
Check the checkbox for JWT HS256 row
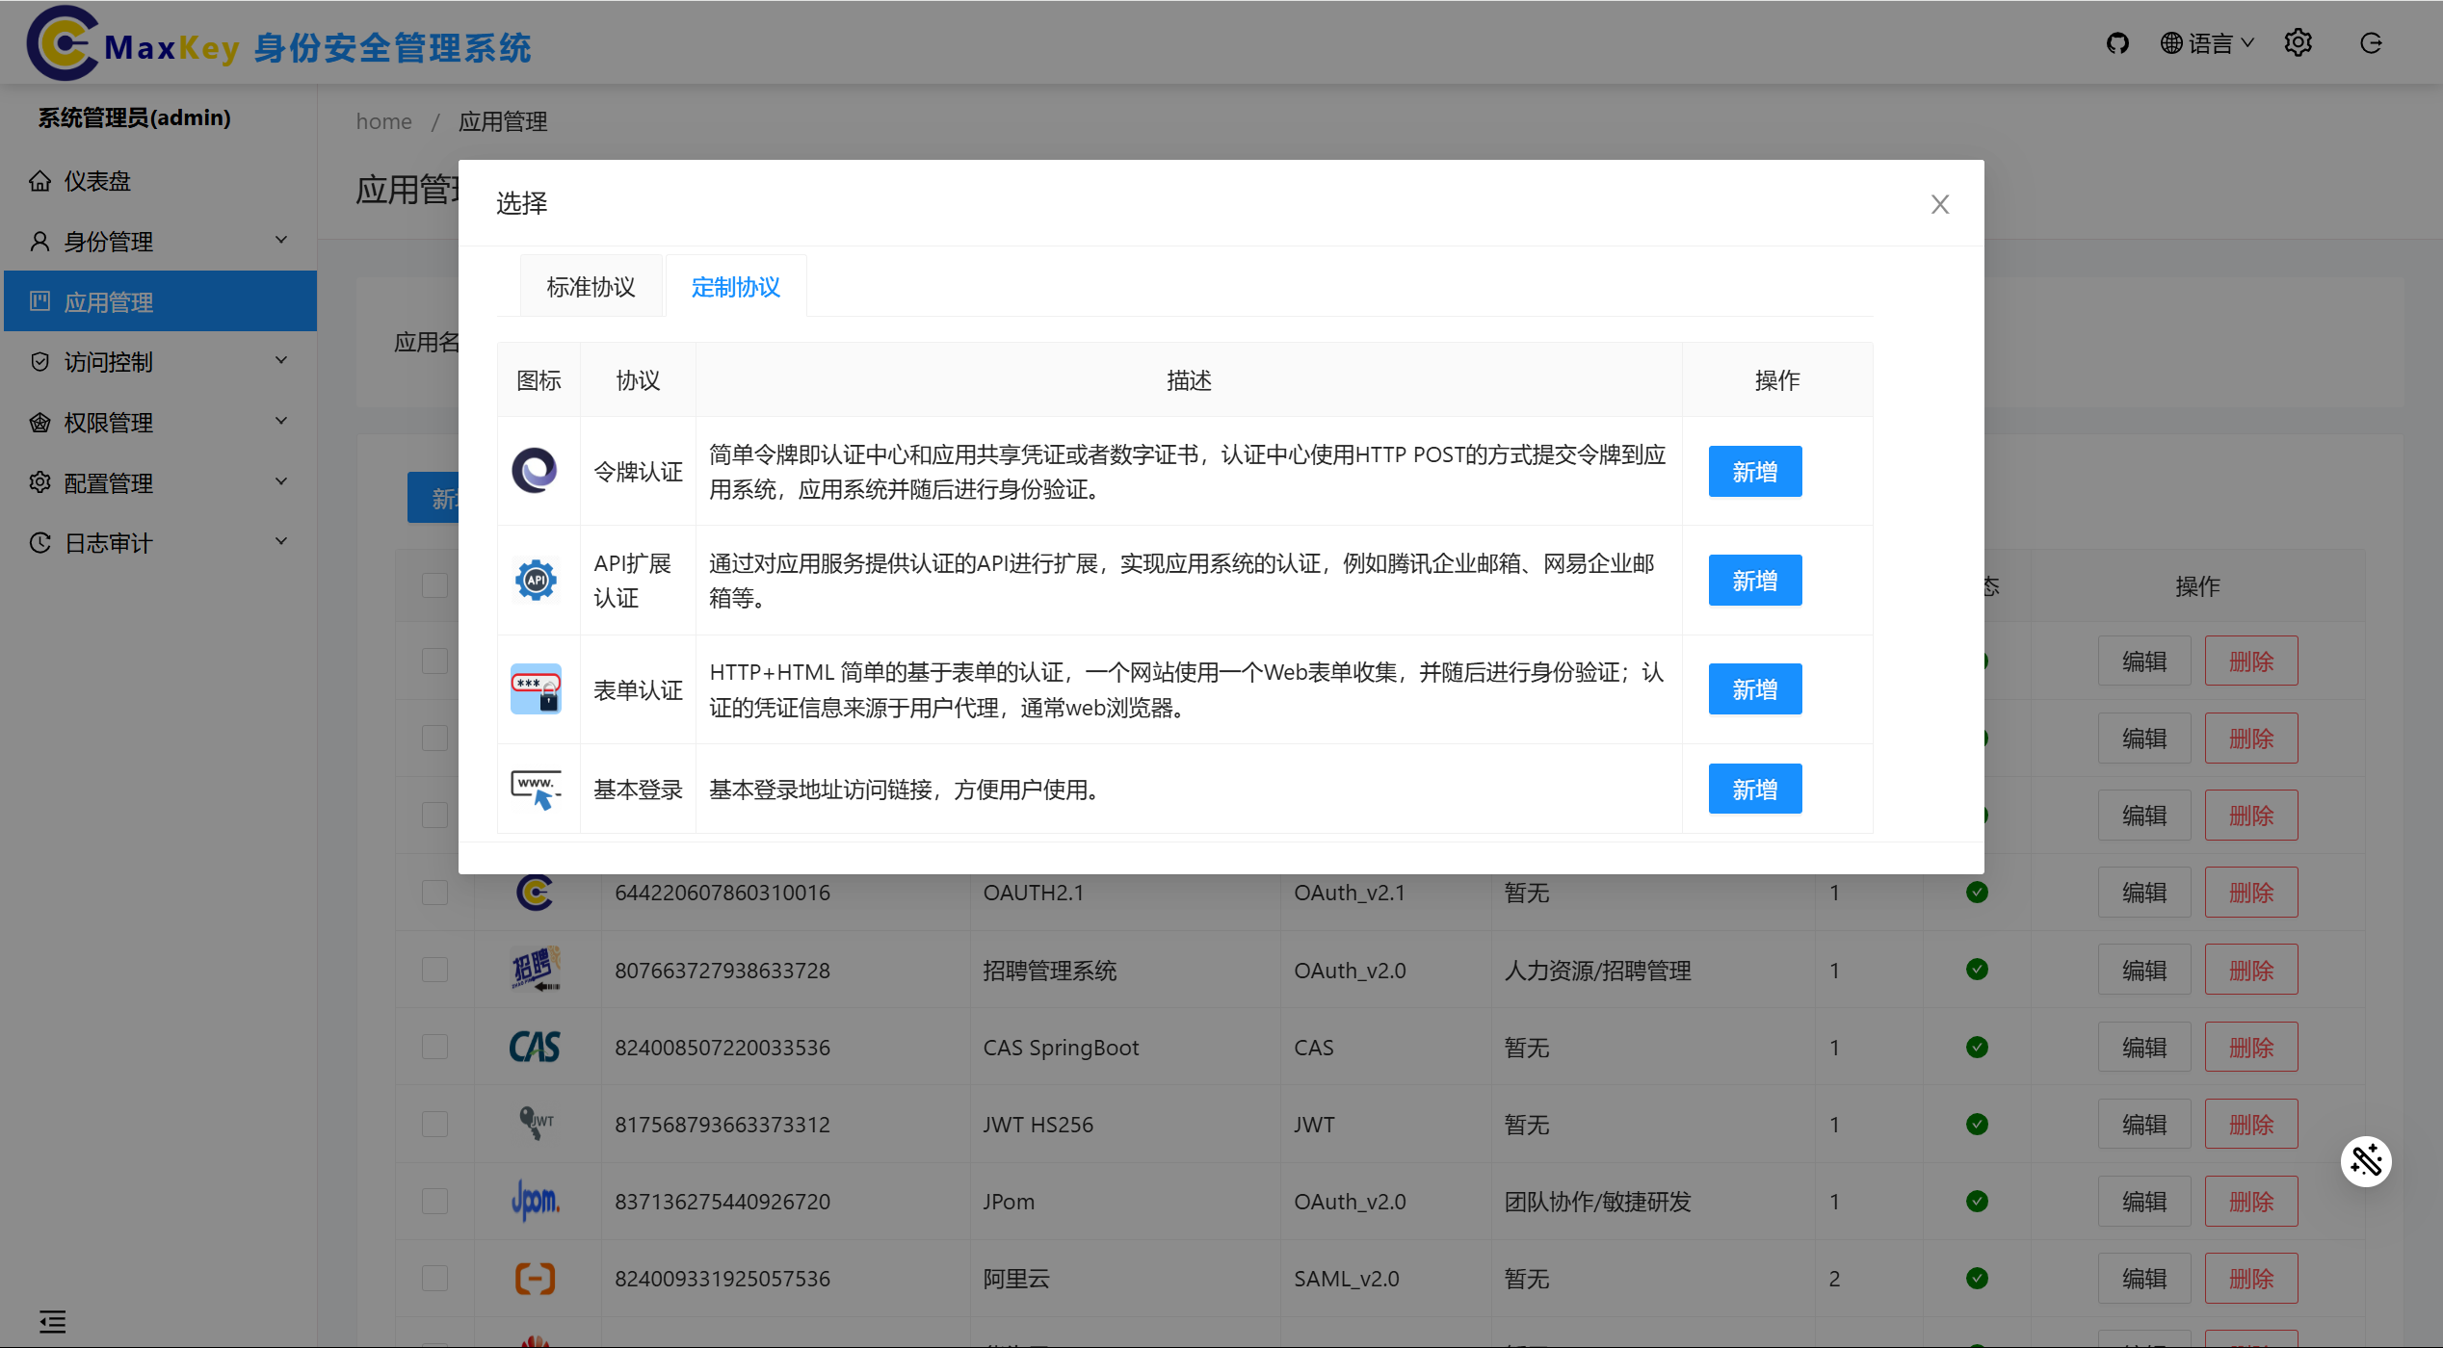point(435,1123)
